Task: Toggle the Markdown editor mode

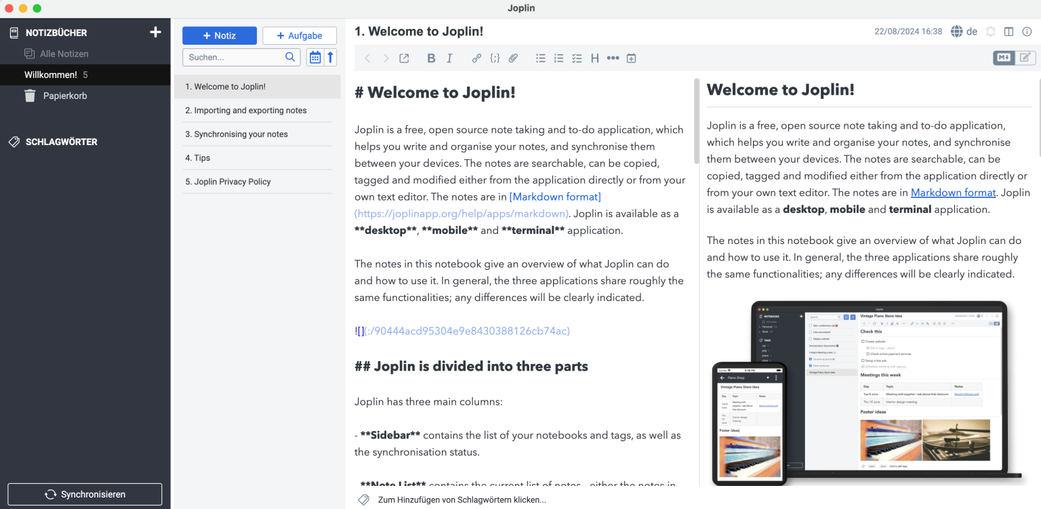Action: 1004,58
